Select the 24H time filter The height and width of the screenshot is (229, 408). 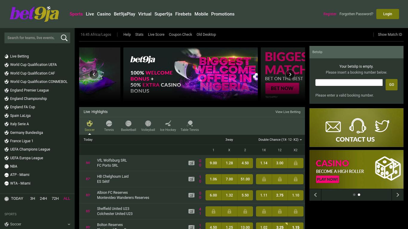(x=43, y=199)
